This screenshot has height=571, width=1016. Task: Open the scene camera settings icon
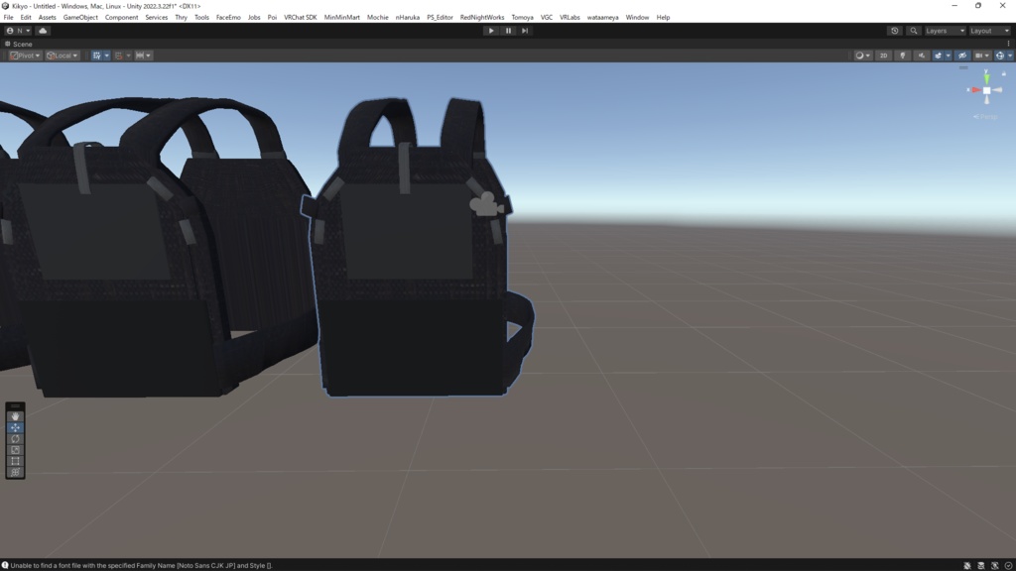coord(979,56)
